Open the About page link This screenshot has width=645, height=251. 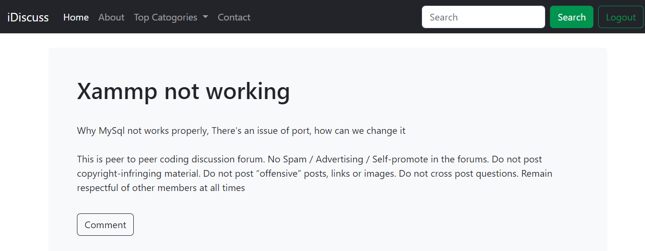111,17
